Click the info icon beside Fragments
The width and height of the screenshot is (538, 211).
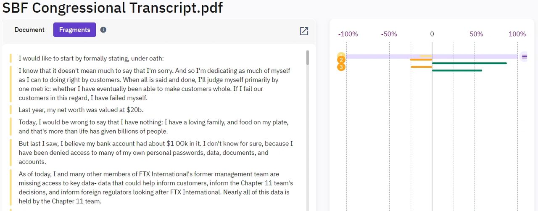103,30
